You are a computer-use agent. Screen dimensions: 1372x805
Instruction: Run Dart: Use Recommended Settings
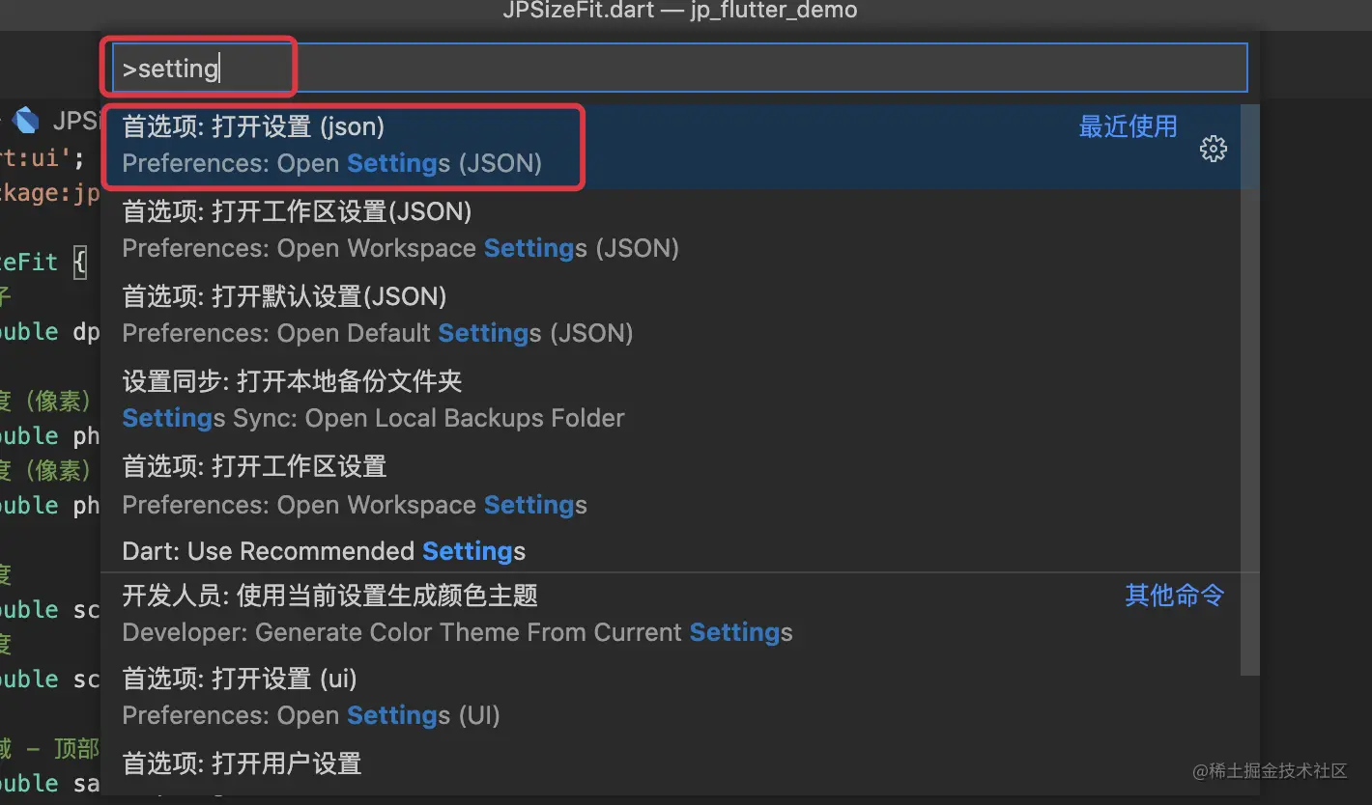[x=680, y=551]
